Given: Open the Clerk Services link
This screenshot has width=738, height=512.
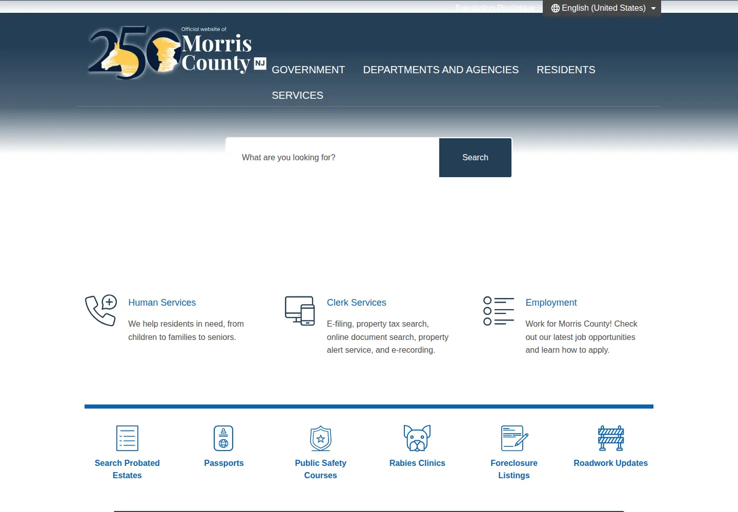Looking at the screenshot, I should (357, 303).
